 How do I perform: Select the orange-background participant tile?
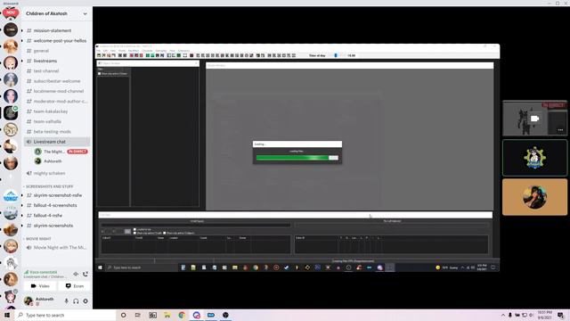pos(534,197)
